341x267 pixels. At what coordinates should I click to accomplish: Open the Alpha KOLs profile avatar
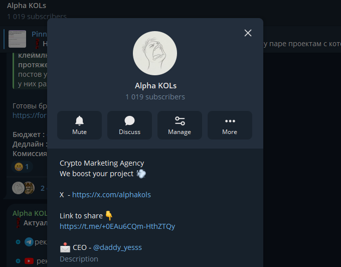tap(155, 53)
